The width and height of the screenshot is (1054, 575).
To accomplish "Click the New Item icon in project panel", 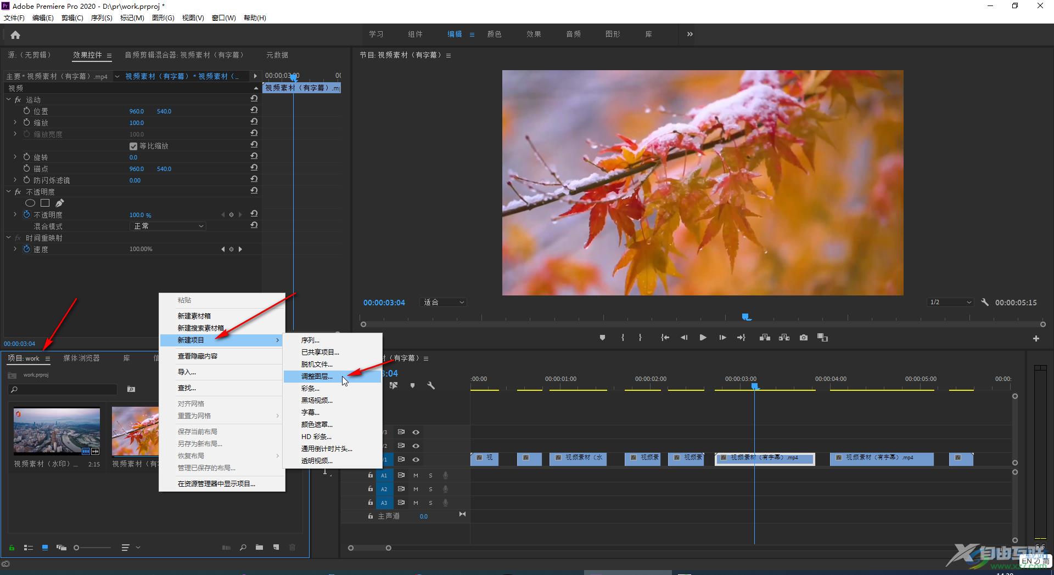I will [x=276, y=548].
